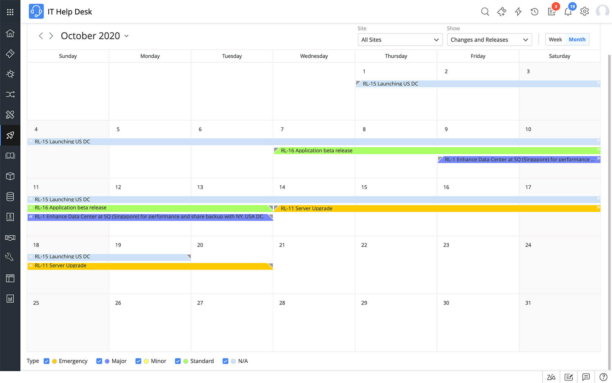This screenshot has height=383, width=612.
Task: Open the Assets module (box icon)
Action: pos(10,176)
